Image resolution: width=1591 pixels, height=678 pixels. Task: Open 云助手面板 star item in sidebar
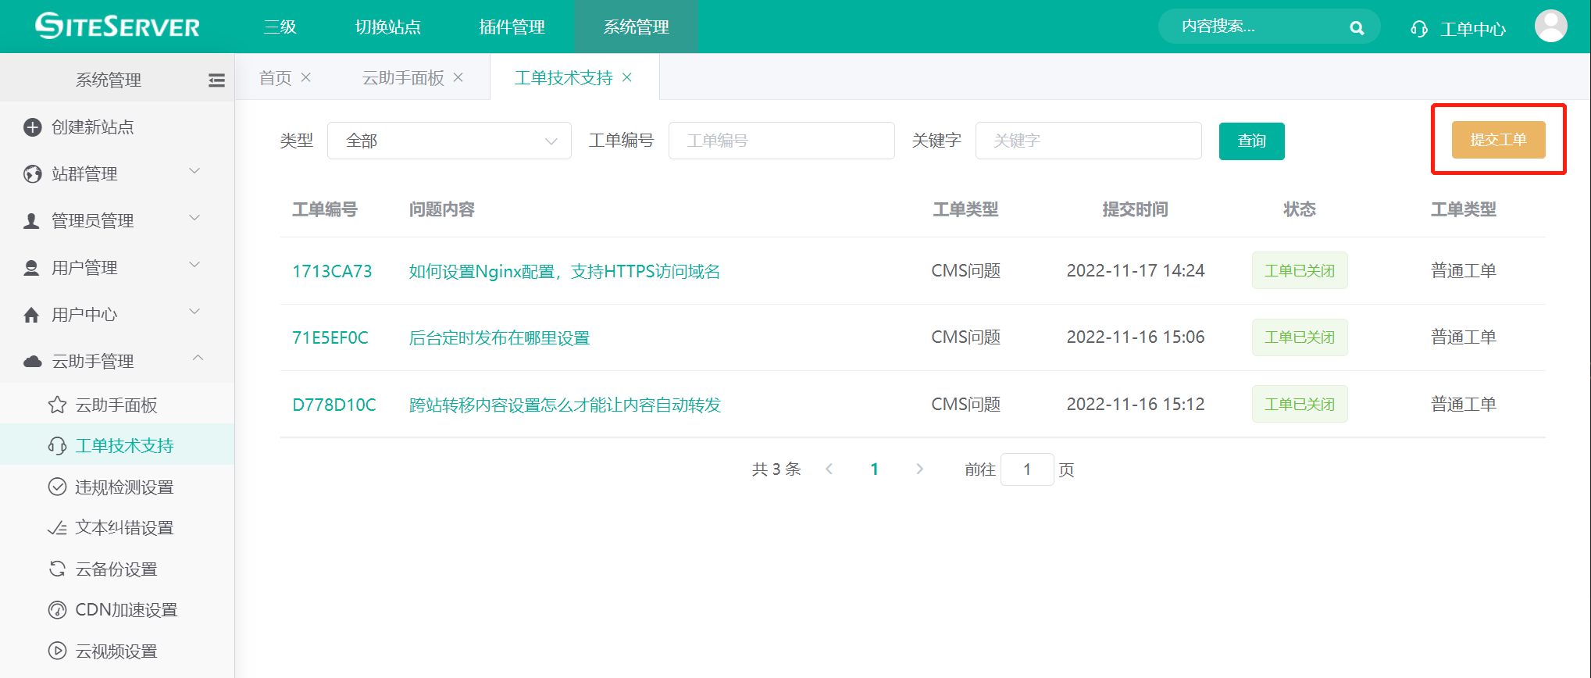coord(116,405)
